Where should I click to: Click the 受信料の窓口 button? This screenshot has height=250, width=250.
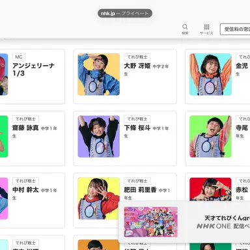[235, 29]
